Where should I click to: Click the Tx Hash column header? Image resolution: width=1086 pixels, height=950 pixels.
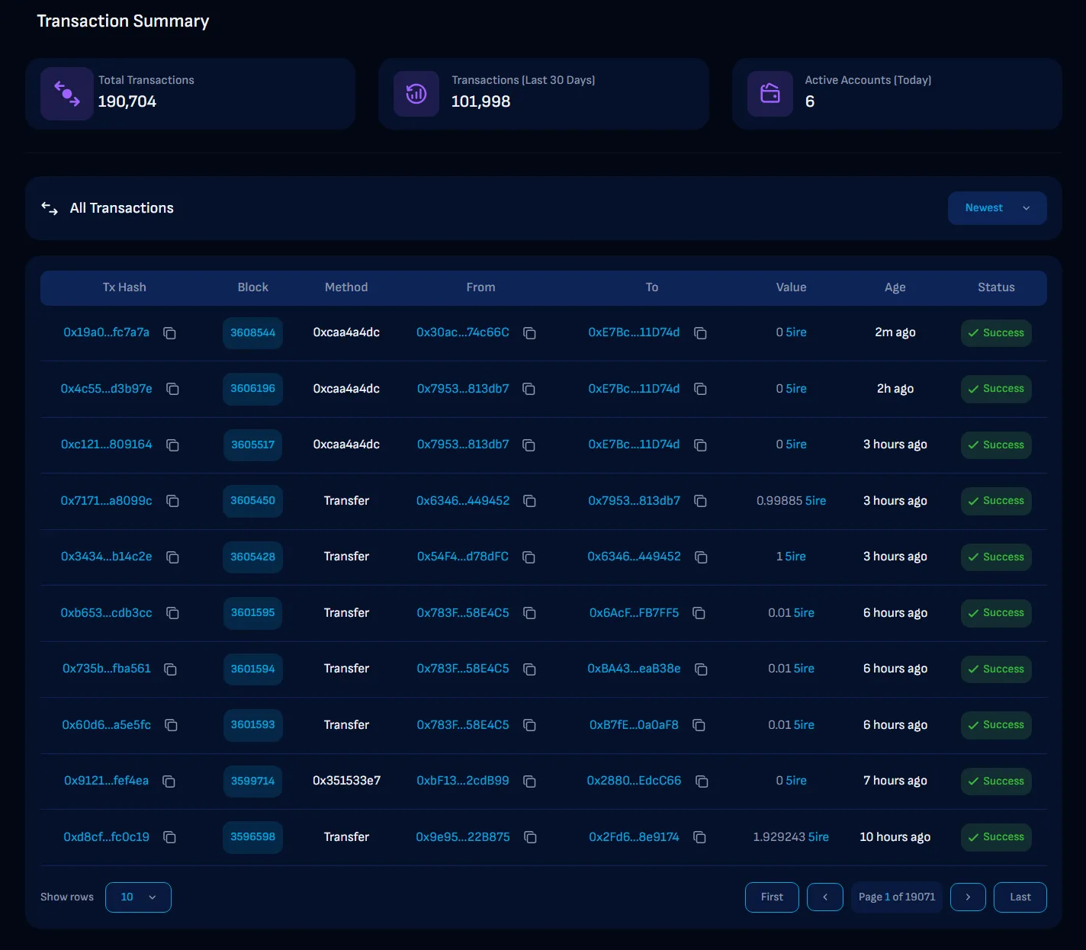(124, 287)
